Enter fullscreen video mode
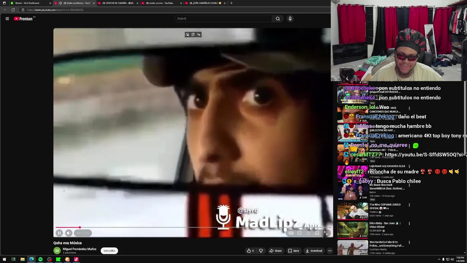Image resolution: width=467 pixels, height=263 pixels. pos(326,233)
